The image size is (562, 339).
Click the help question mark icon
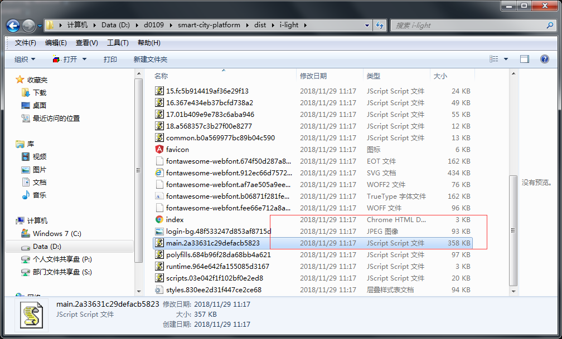[x=544, y=59]
